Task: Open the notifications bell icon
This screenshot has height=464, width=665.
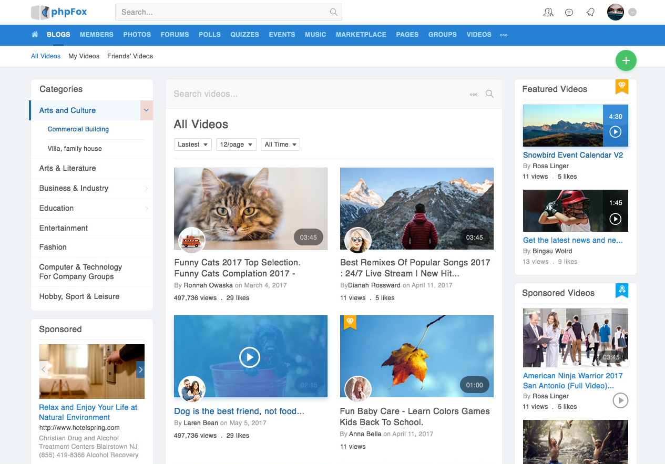Action: click(590, 12)
